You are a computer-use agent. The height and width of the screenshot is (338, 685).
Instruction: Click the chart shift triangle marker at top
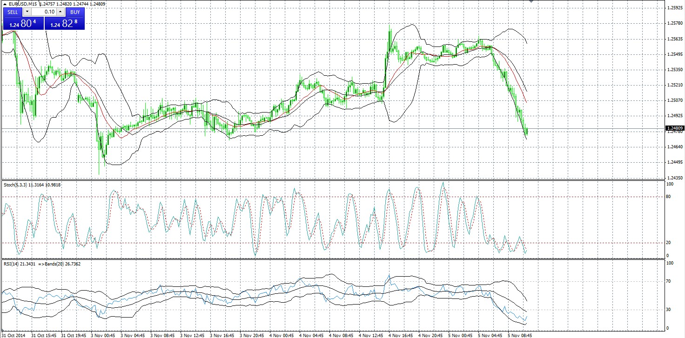531,2
